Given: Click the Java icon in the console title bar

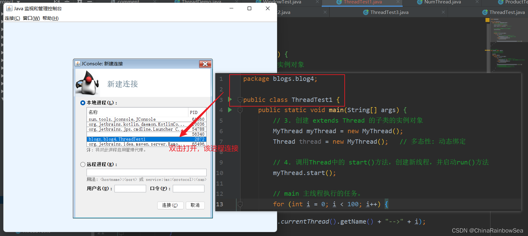Looking at the screenshot, I should (x=9, y=8).
